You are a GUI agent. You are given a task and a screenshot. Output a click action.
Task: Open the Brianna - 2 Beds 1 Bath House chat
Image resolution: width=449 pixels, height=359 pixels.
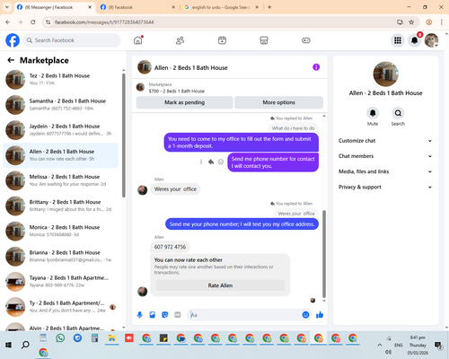click(x=60, y=257)
